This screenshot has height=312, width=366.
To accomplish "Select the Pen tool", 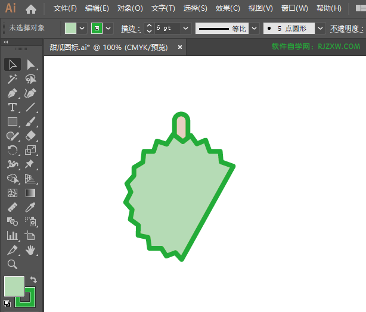I will pos(13,93).
